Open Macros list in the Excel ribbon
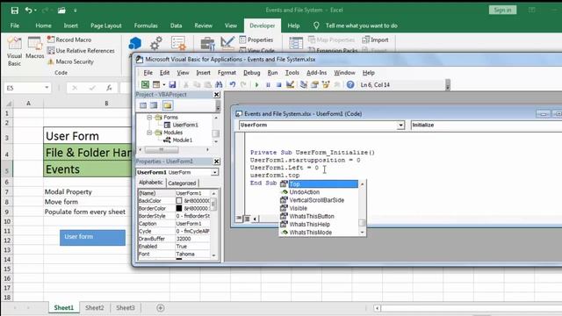Image resolution: width=562 pixels, height=316 pixels. click(35, 48)
